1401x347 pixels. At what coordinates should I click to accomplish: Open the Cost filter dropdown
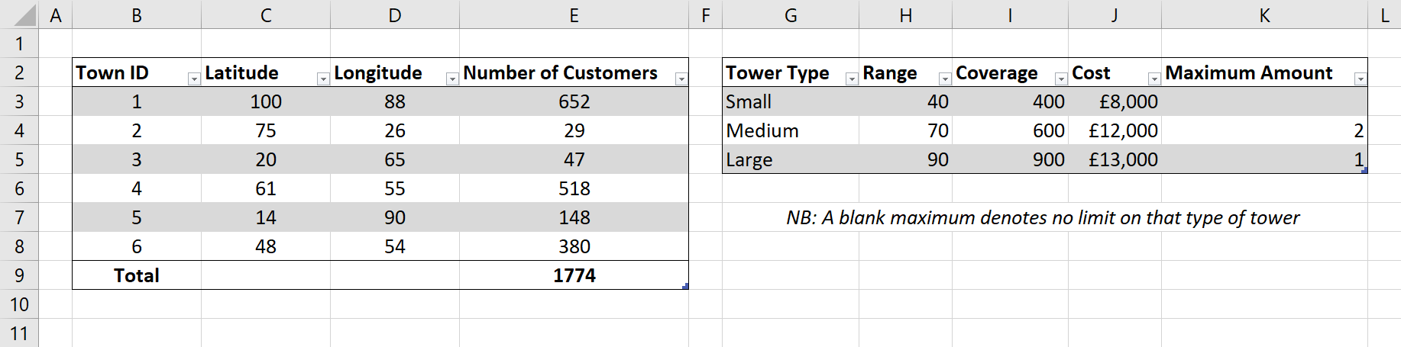tap(1154, 79)
